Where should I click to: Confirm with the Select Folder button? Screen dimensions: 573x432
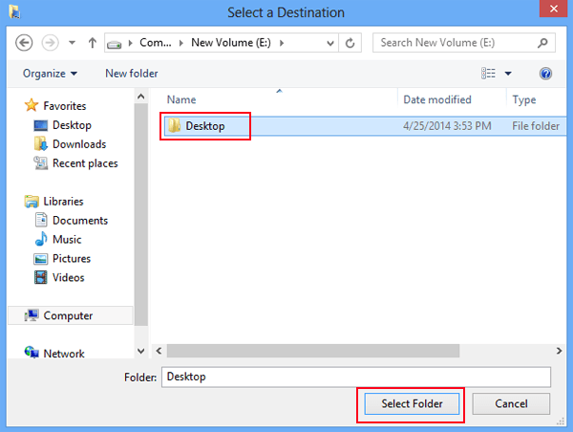[412, 404]
